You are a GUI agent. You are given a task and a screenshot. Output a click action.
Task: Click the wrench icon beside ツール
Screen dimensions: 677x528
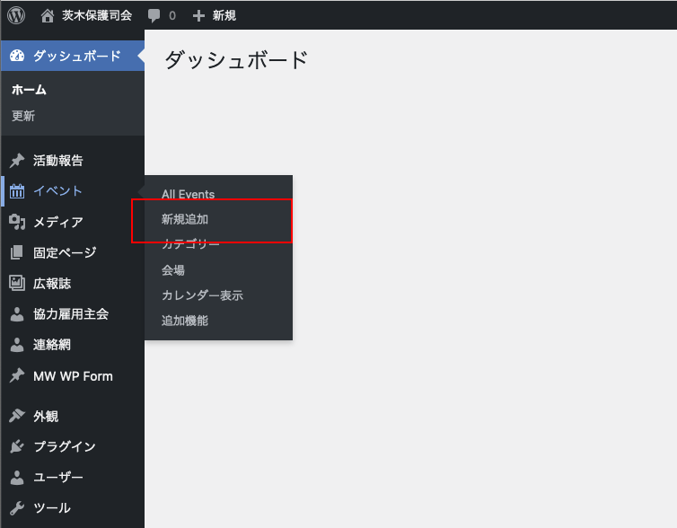17,508
